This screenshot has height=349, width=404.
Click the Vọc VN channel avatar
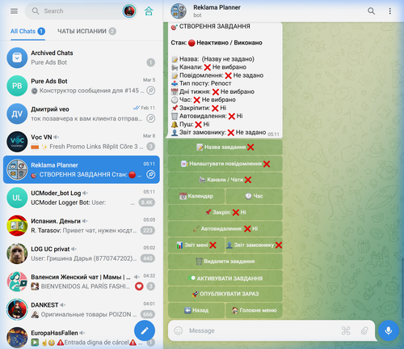coord(17,142)
